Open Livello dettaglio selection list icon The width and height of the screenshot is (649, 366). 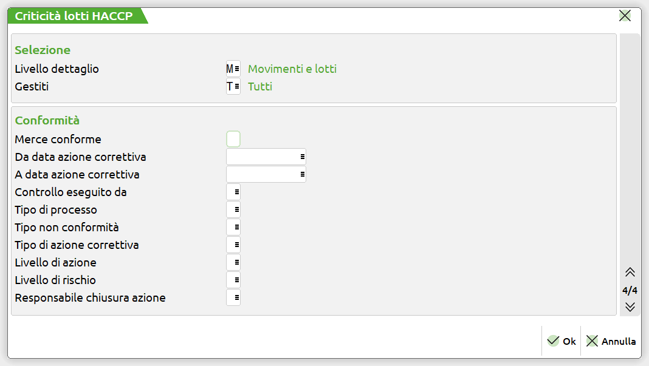point(236,69)
